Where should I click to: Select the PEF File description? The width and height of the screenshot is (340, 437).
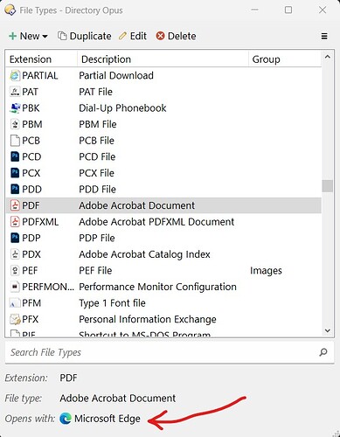95,271
